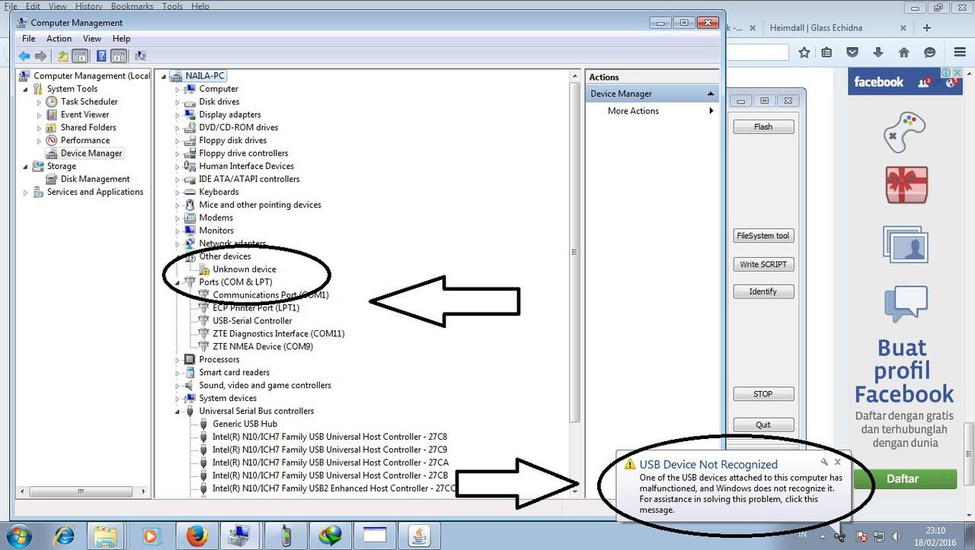Open the View menu in Computer Management
This screenshot has height=550, width=975.
tap(92, 39)
